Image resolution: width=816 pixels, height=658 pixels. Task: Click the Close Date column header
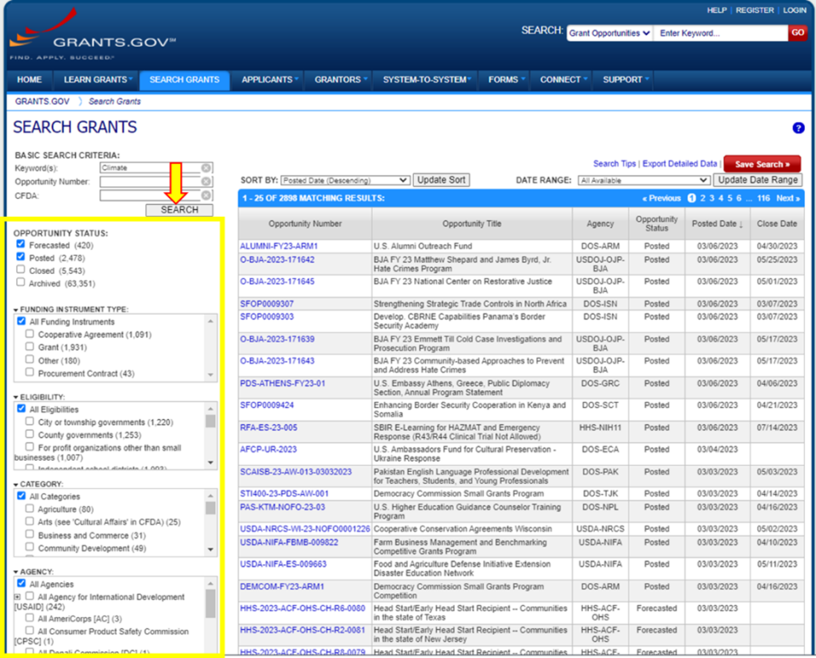776,224
